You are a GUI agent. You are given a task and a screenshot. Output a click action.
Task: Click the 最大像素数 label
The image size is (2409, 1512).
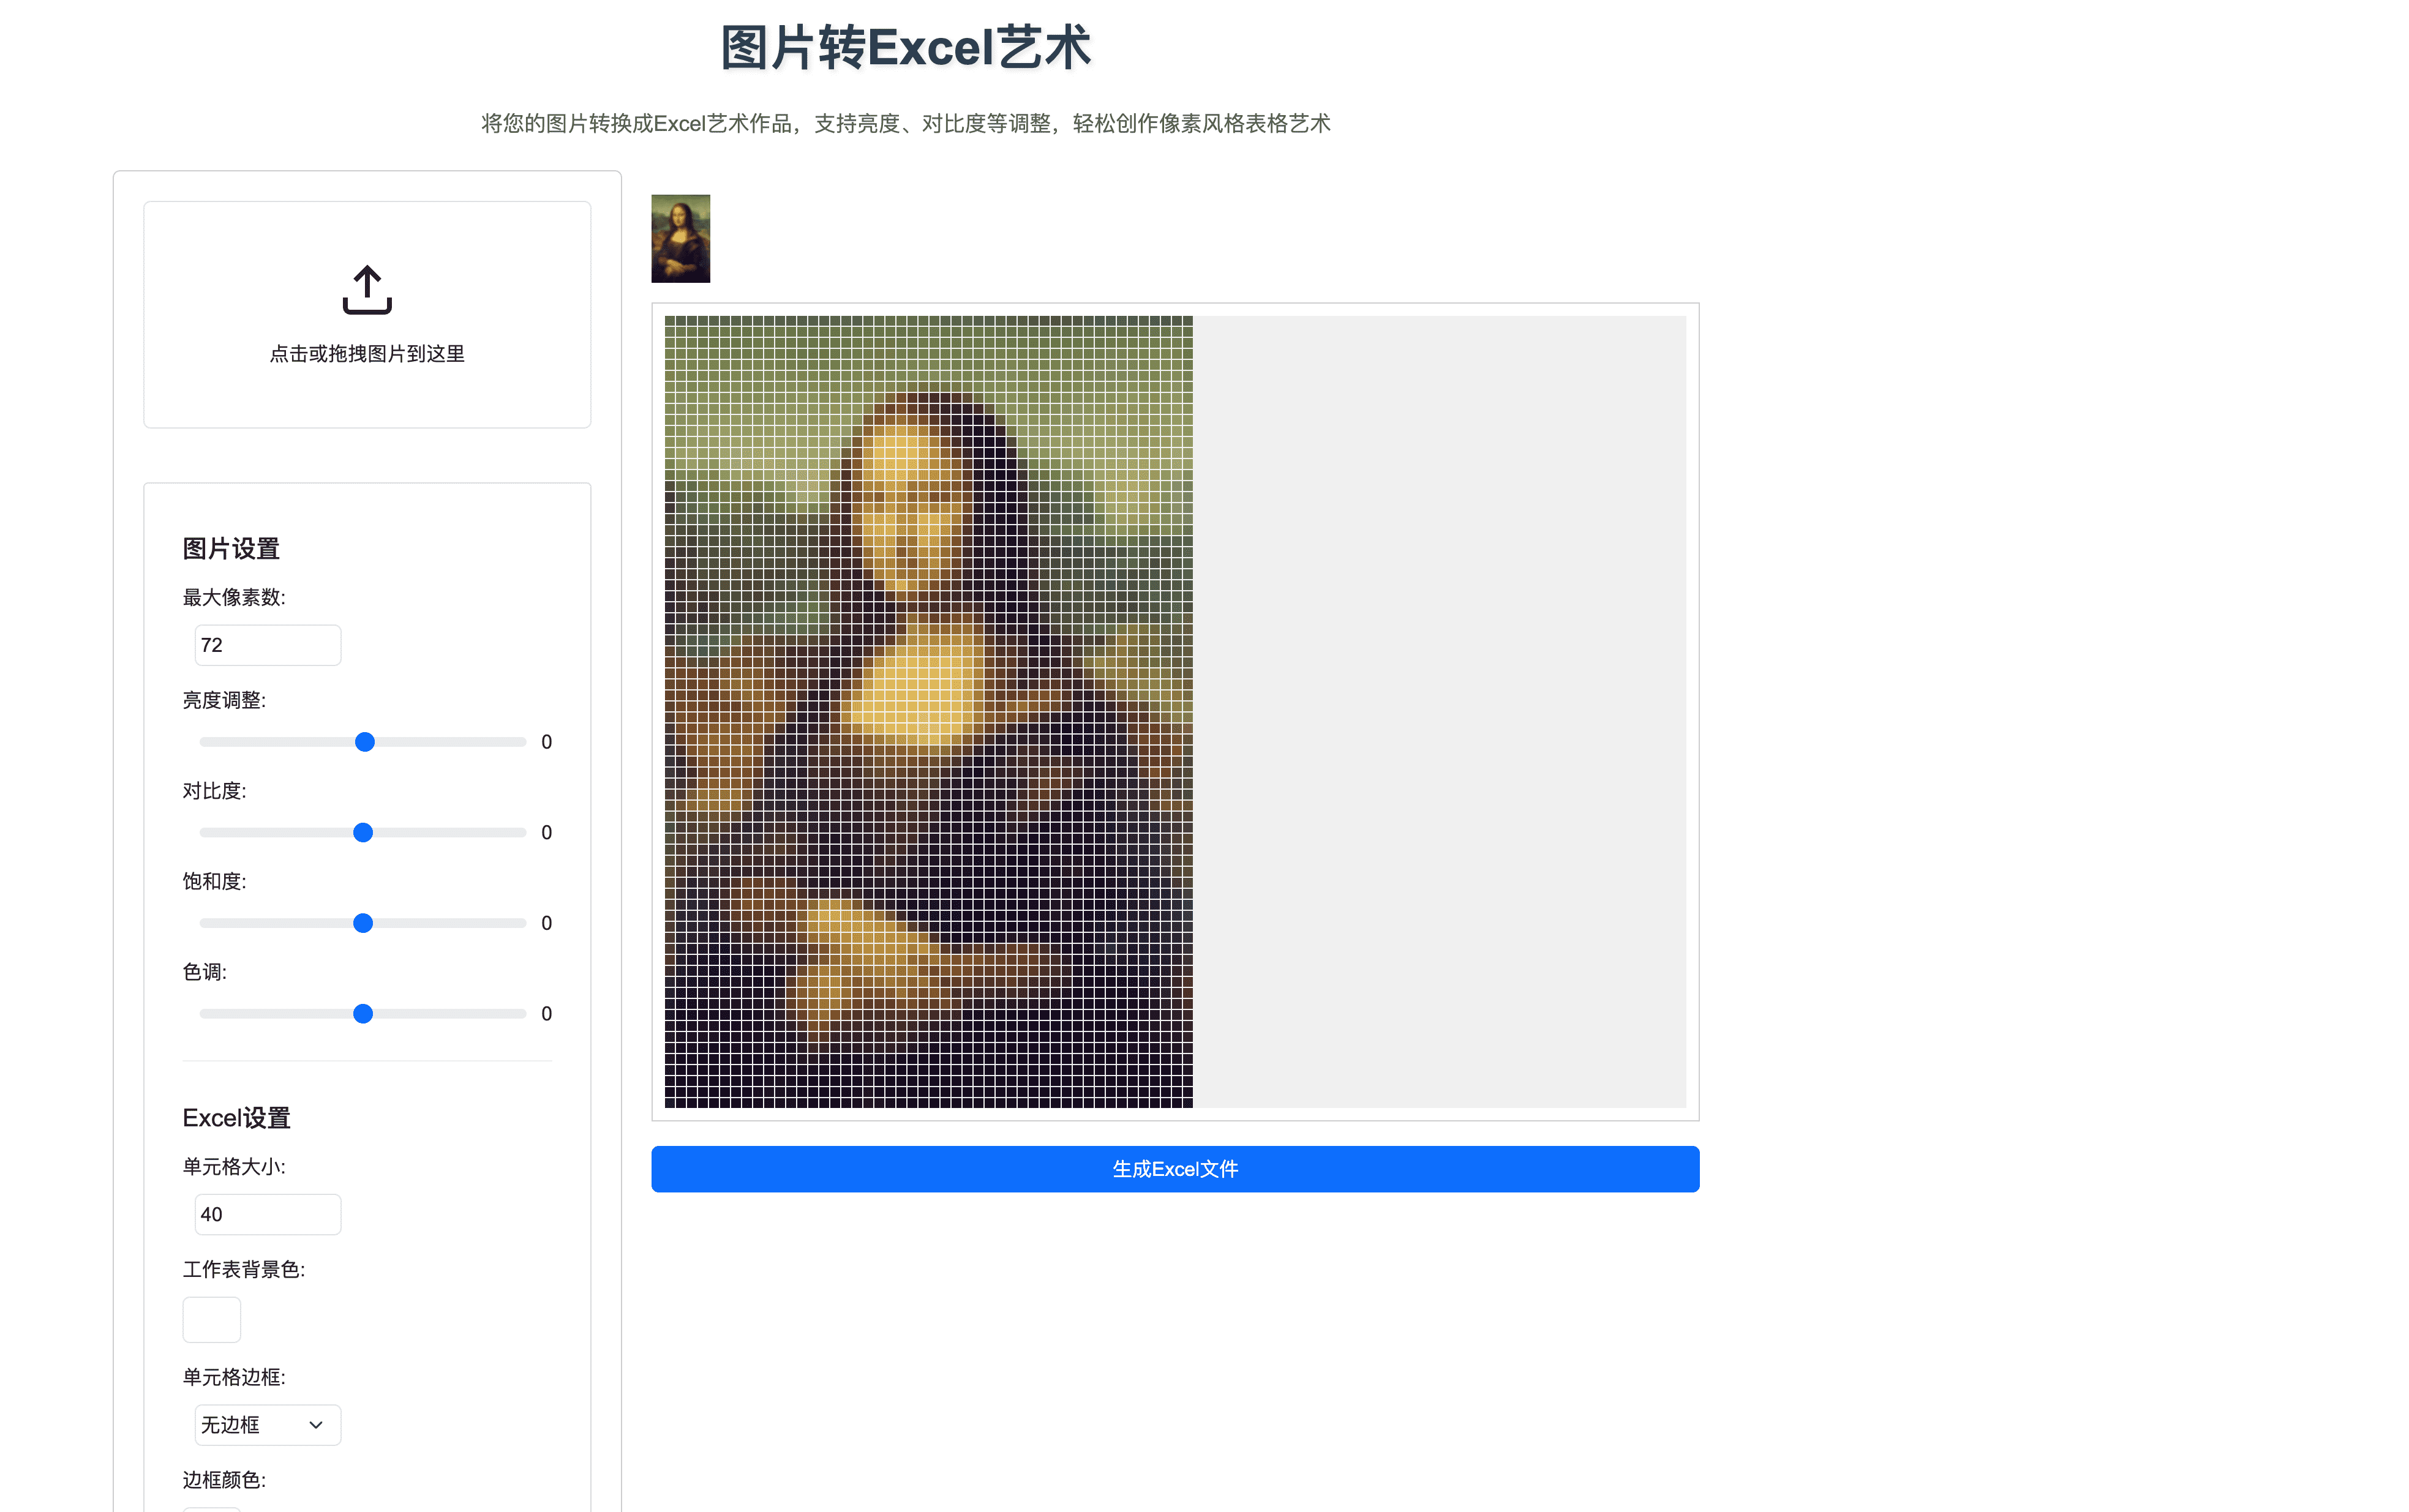pyautogui.click(x=234, y=598)
